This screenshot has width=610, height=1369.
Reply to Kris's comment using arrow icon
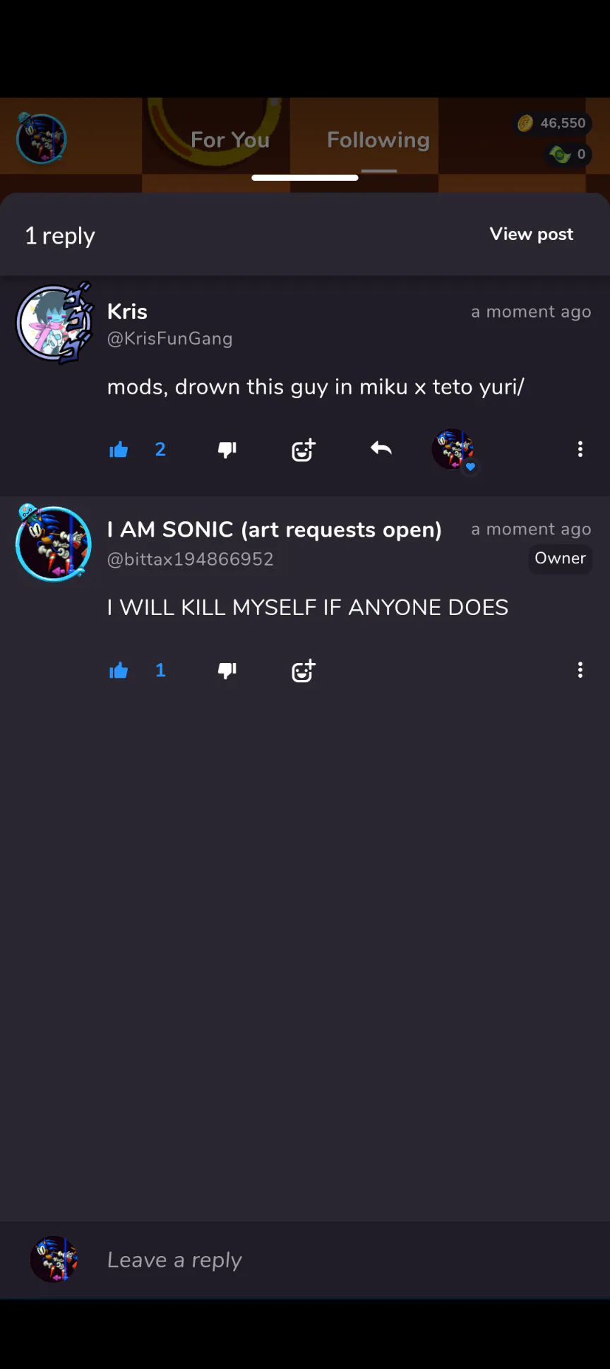coord(381,448)
